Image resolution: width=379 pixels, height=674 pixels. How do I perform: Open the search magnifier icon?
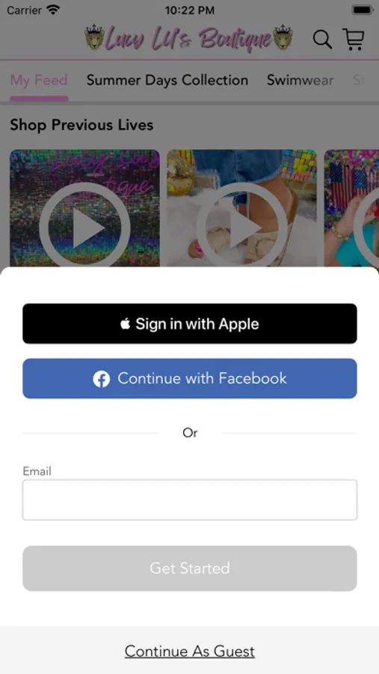point(322,40)
